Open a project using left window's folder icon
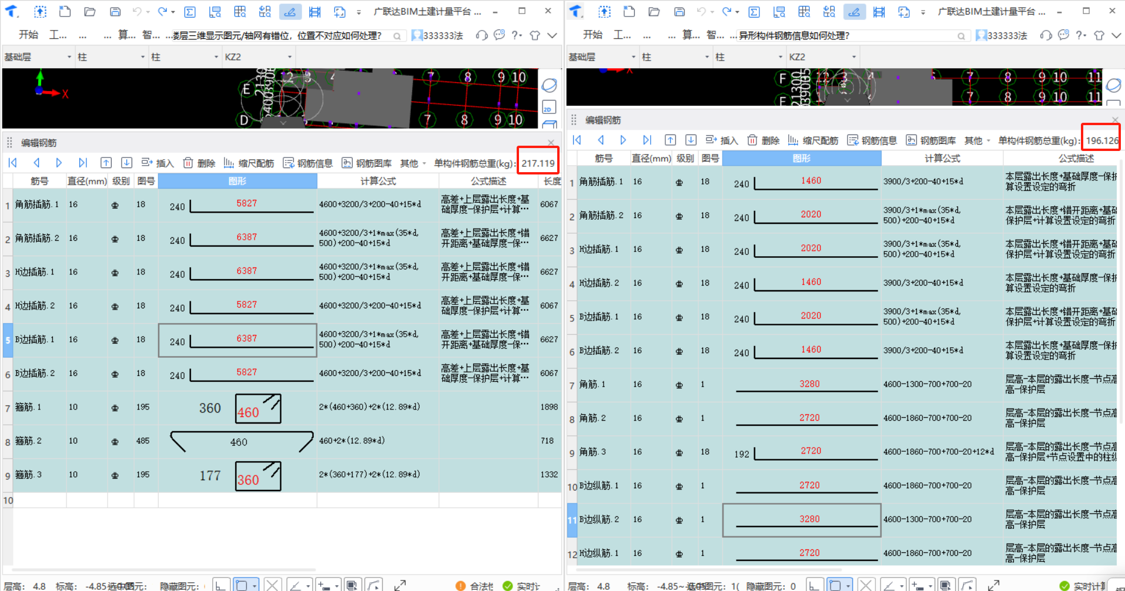 [x=90, y=11]
